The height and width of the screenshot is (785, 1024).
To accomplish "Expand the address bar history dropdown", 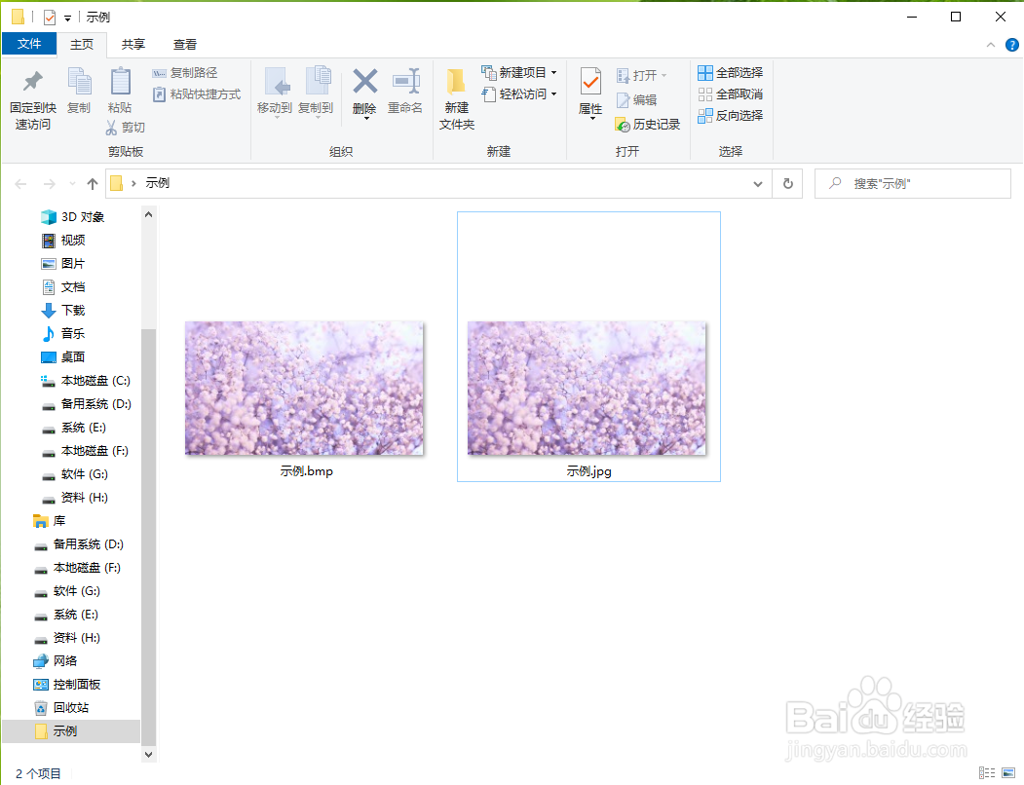I will click(758, 184).
